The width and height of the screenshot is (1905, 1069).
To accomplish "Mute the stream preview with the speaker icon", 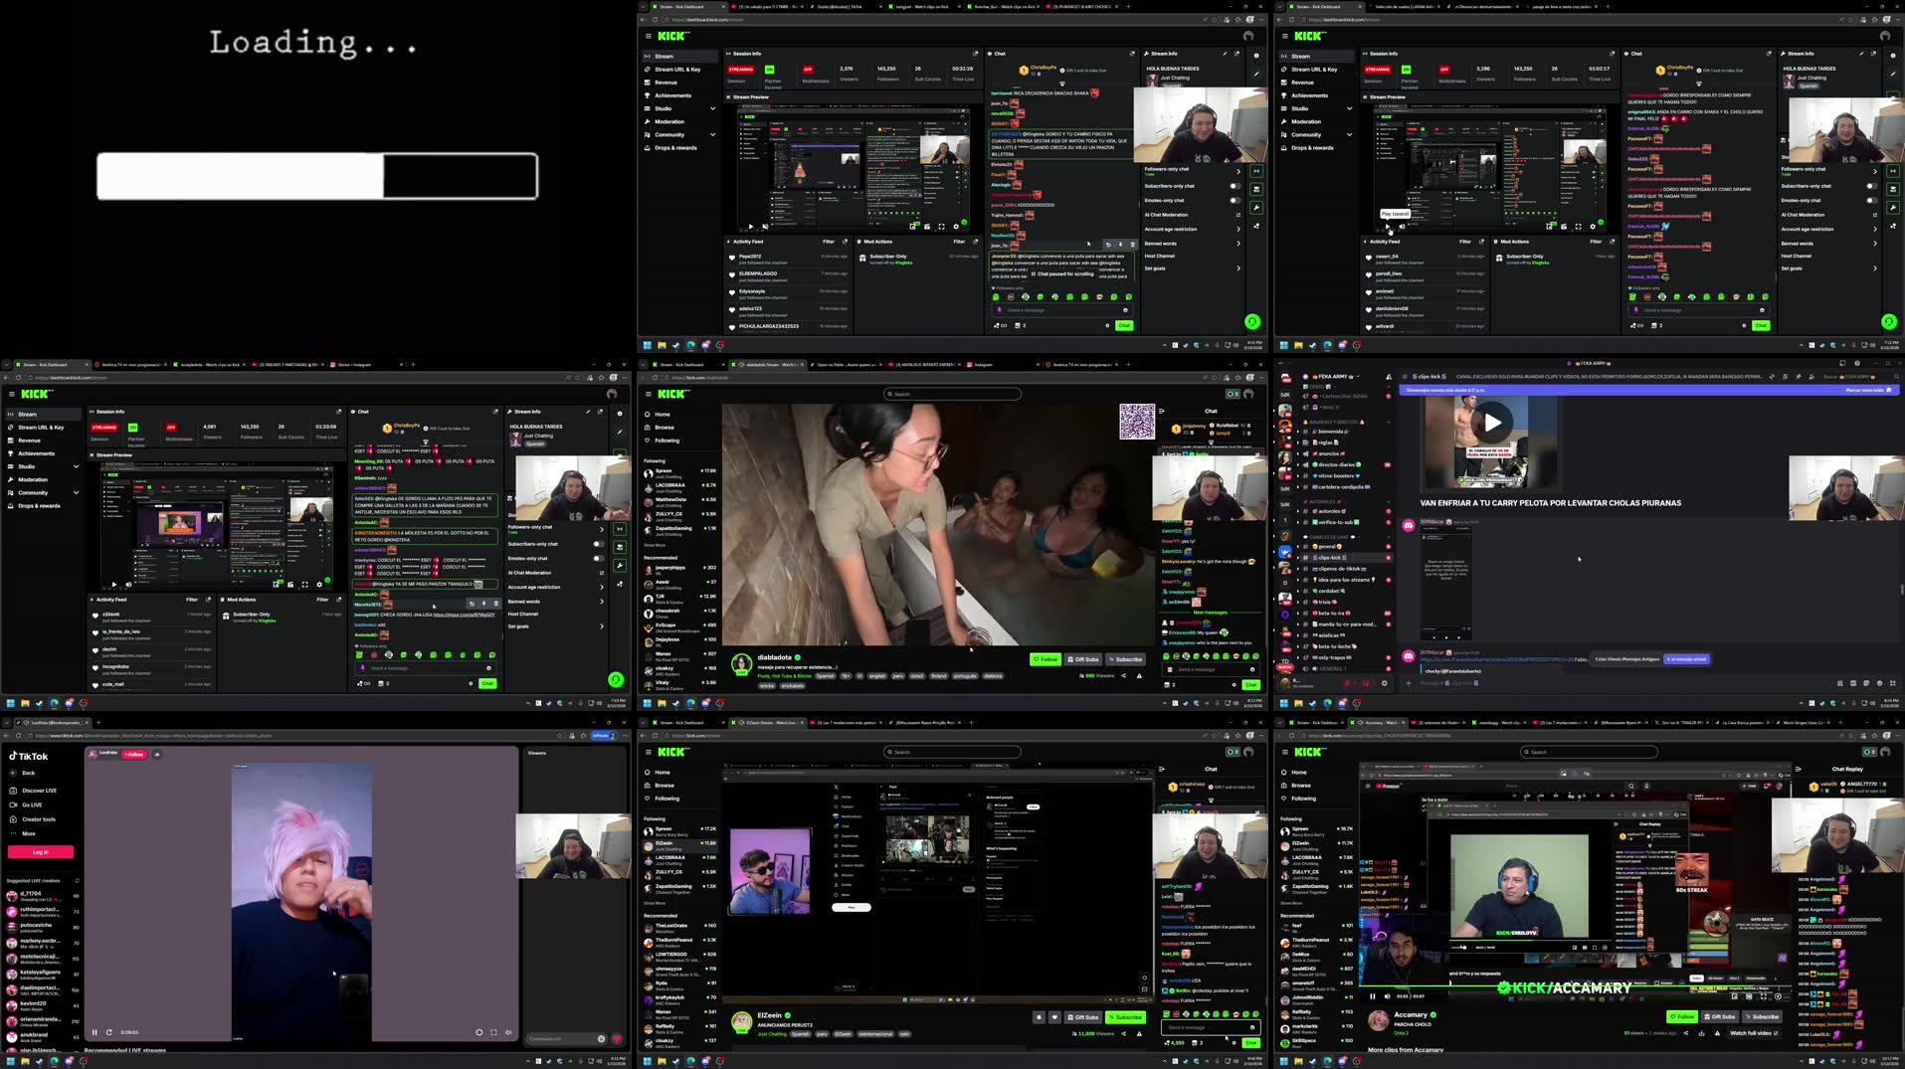I will pyautogui.click(x=765, y=227).
